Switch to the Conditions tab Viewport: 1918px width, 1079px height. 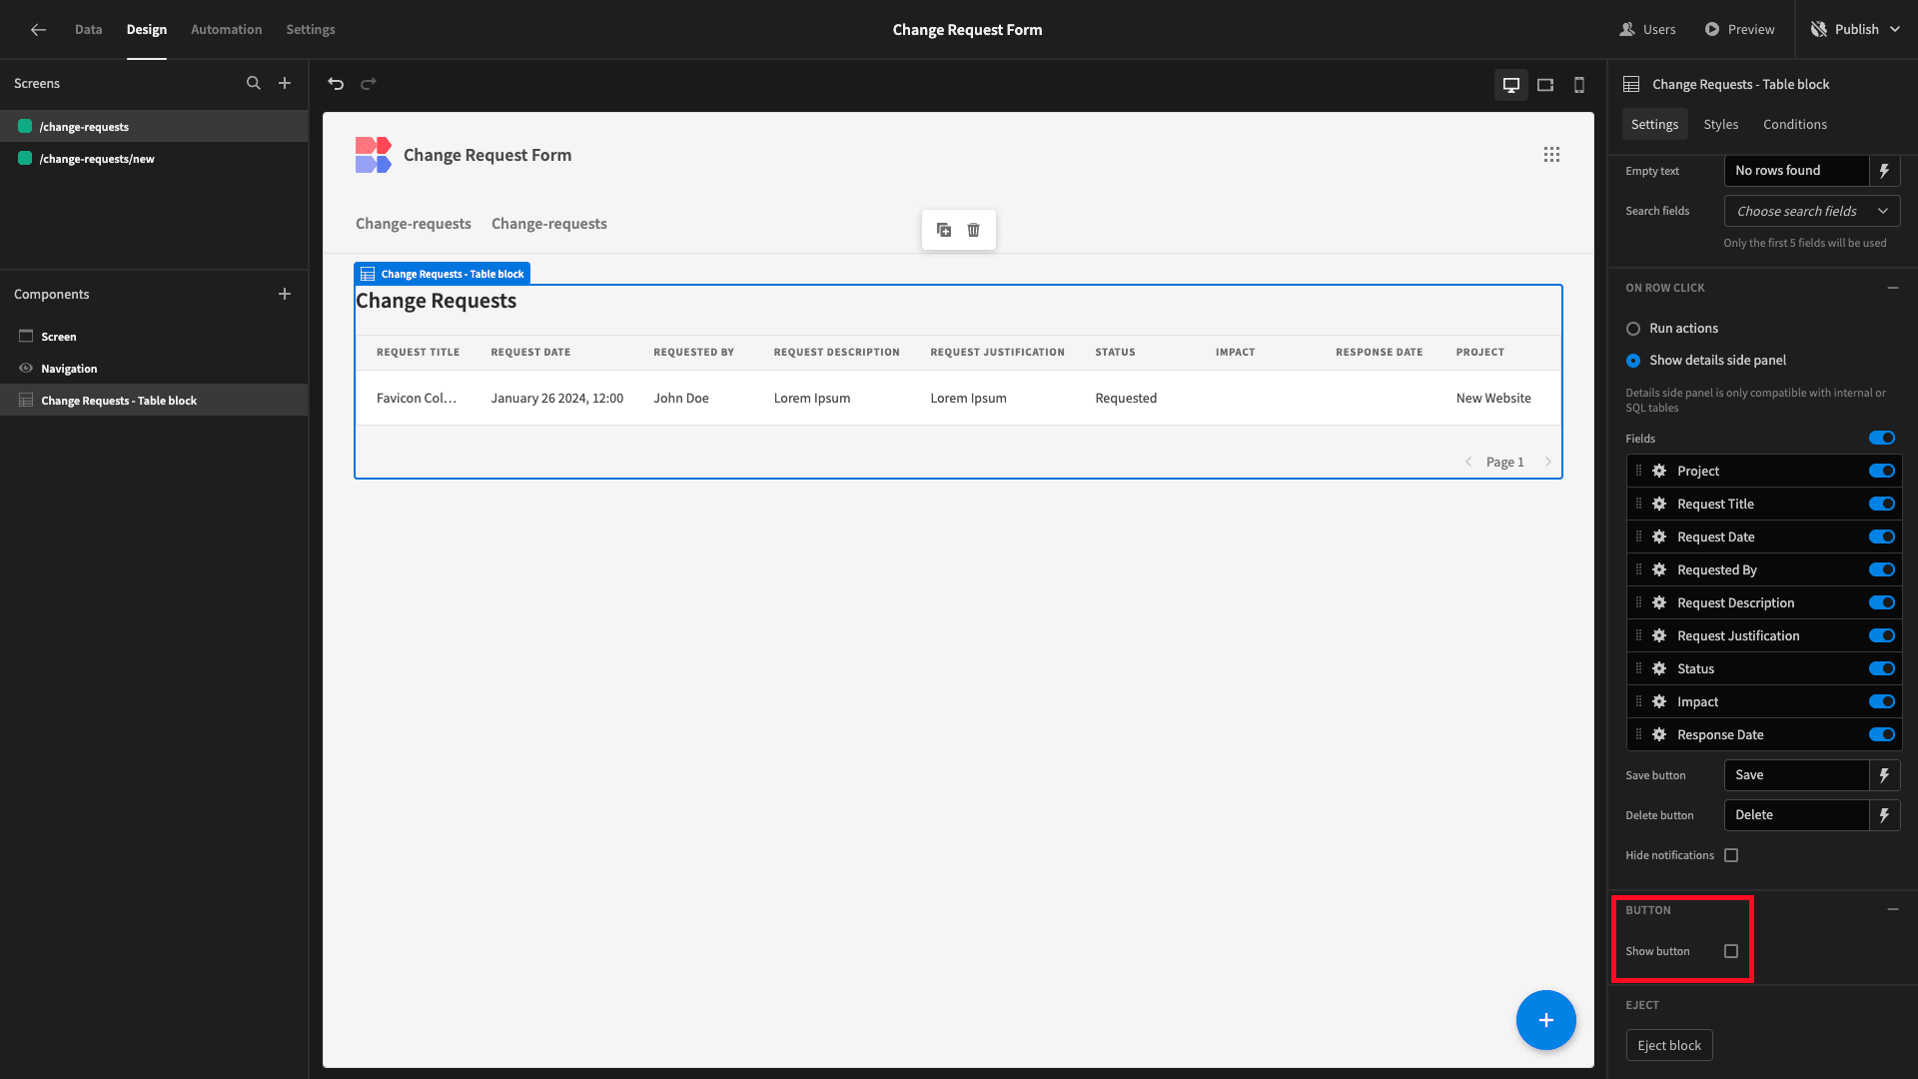click(x=1795, y=124)
